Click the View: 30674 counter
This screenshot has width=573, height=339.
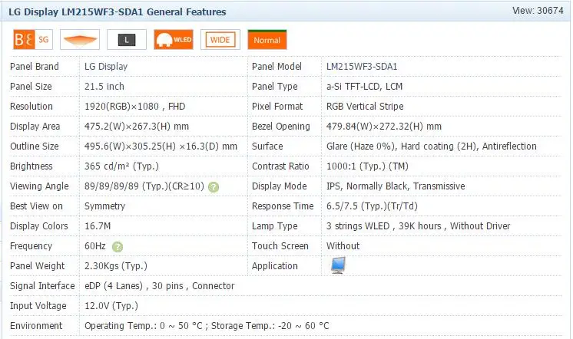(x=538, y=11)
